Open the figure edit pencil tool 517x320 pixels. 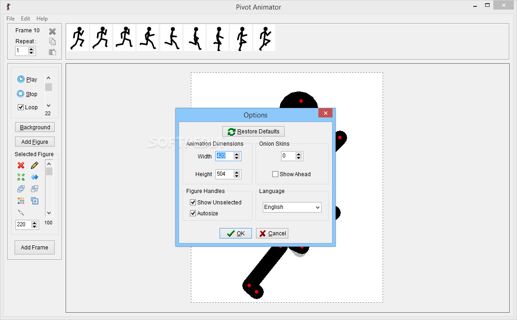(35, 165)
